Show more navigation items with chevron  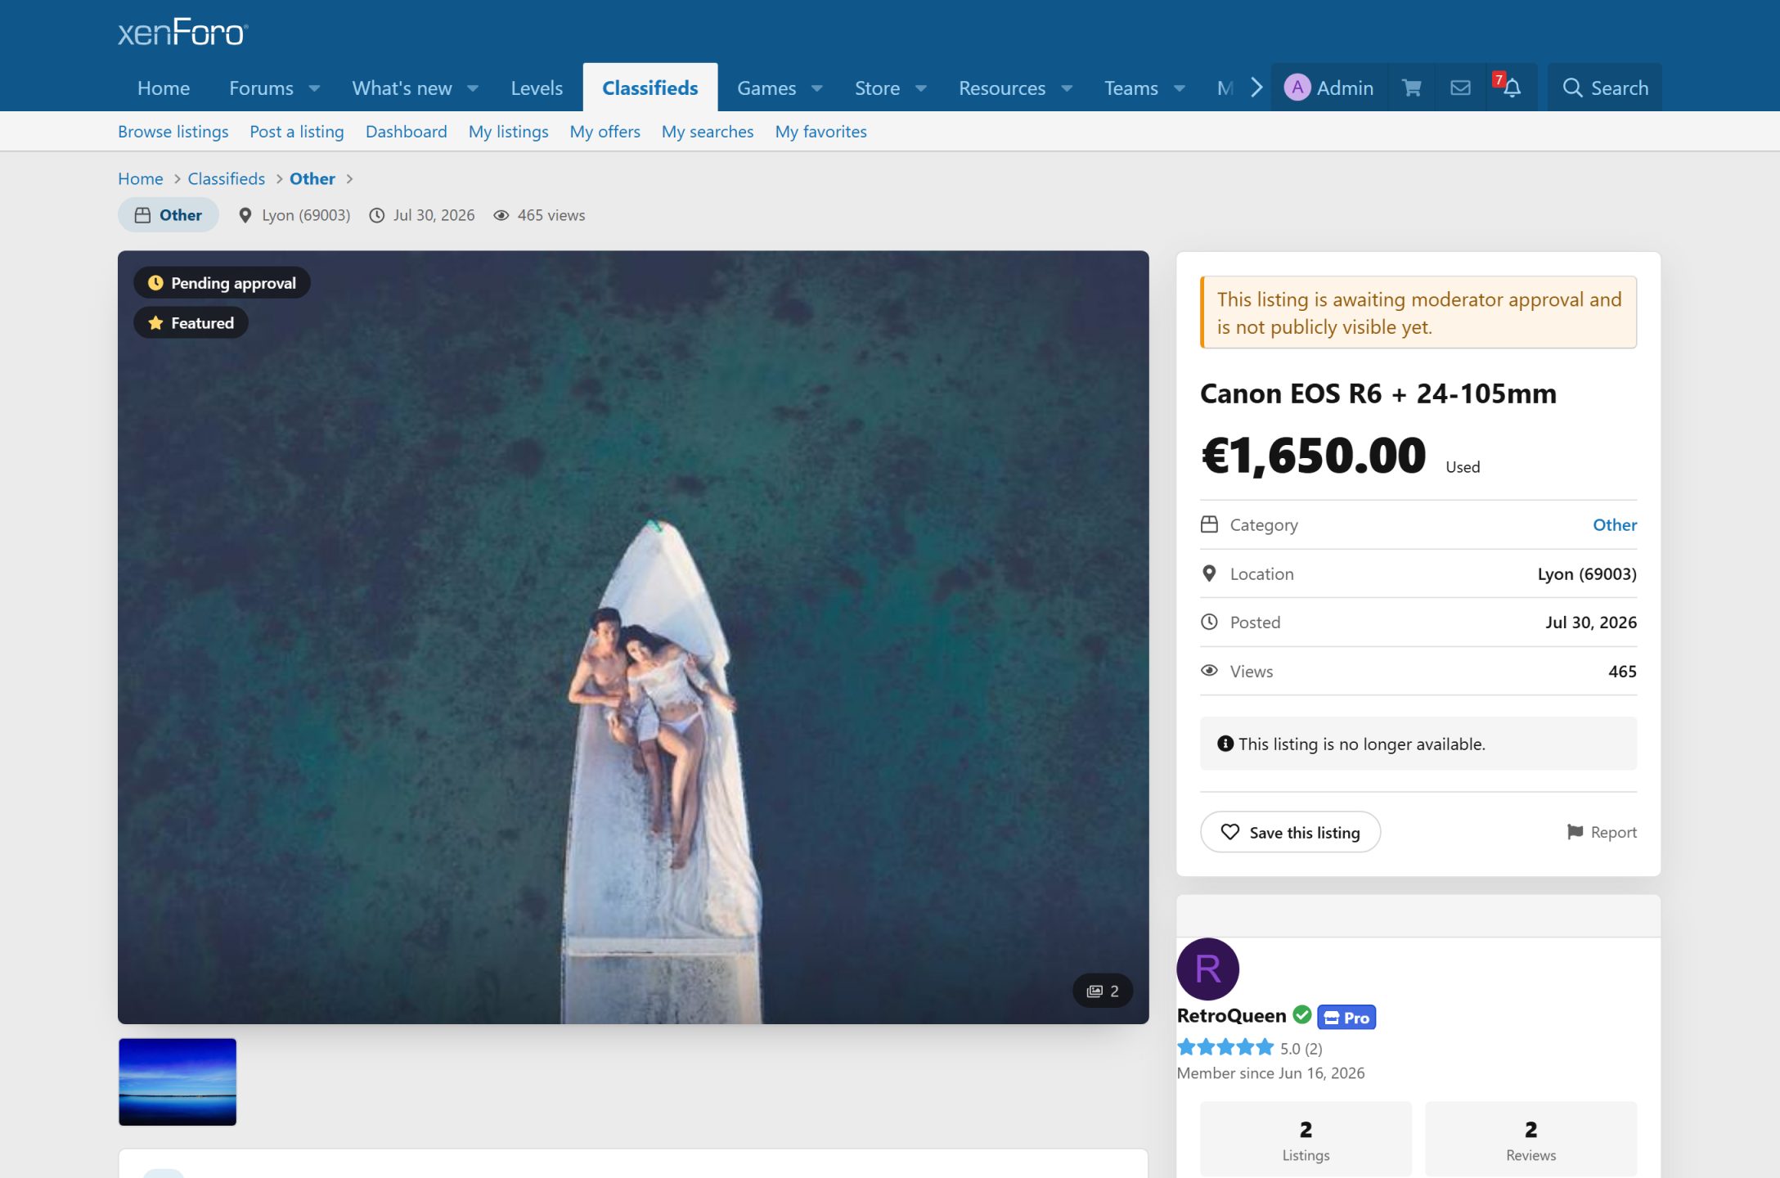(x=1256, y=88)
